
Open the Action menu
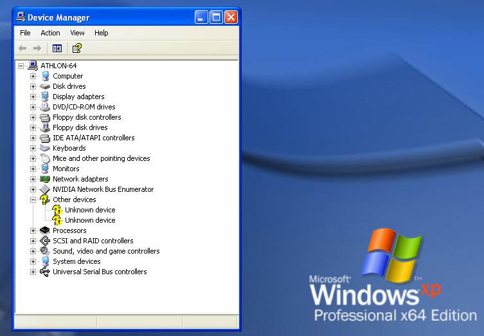click(x=50, y=33)
